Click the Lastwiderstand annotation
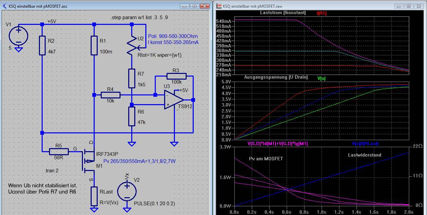 365,155
